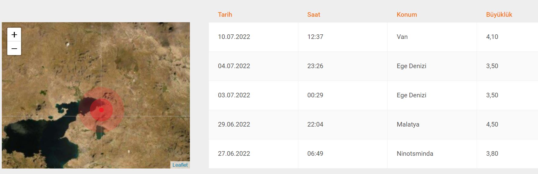Screen dimensions: 538x174
Task: Zoom out on the earthquake map
Action: point(14,48)
